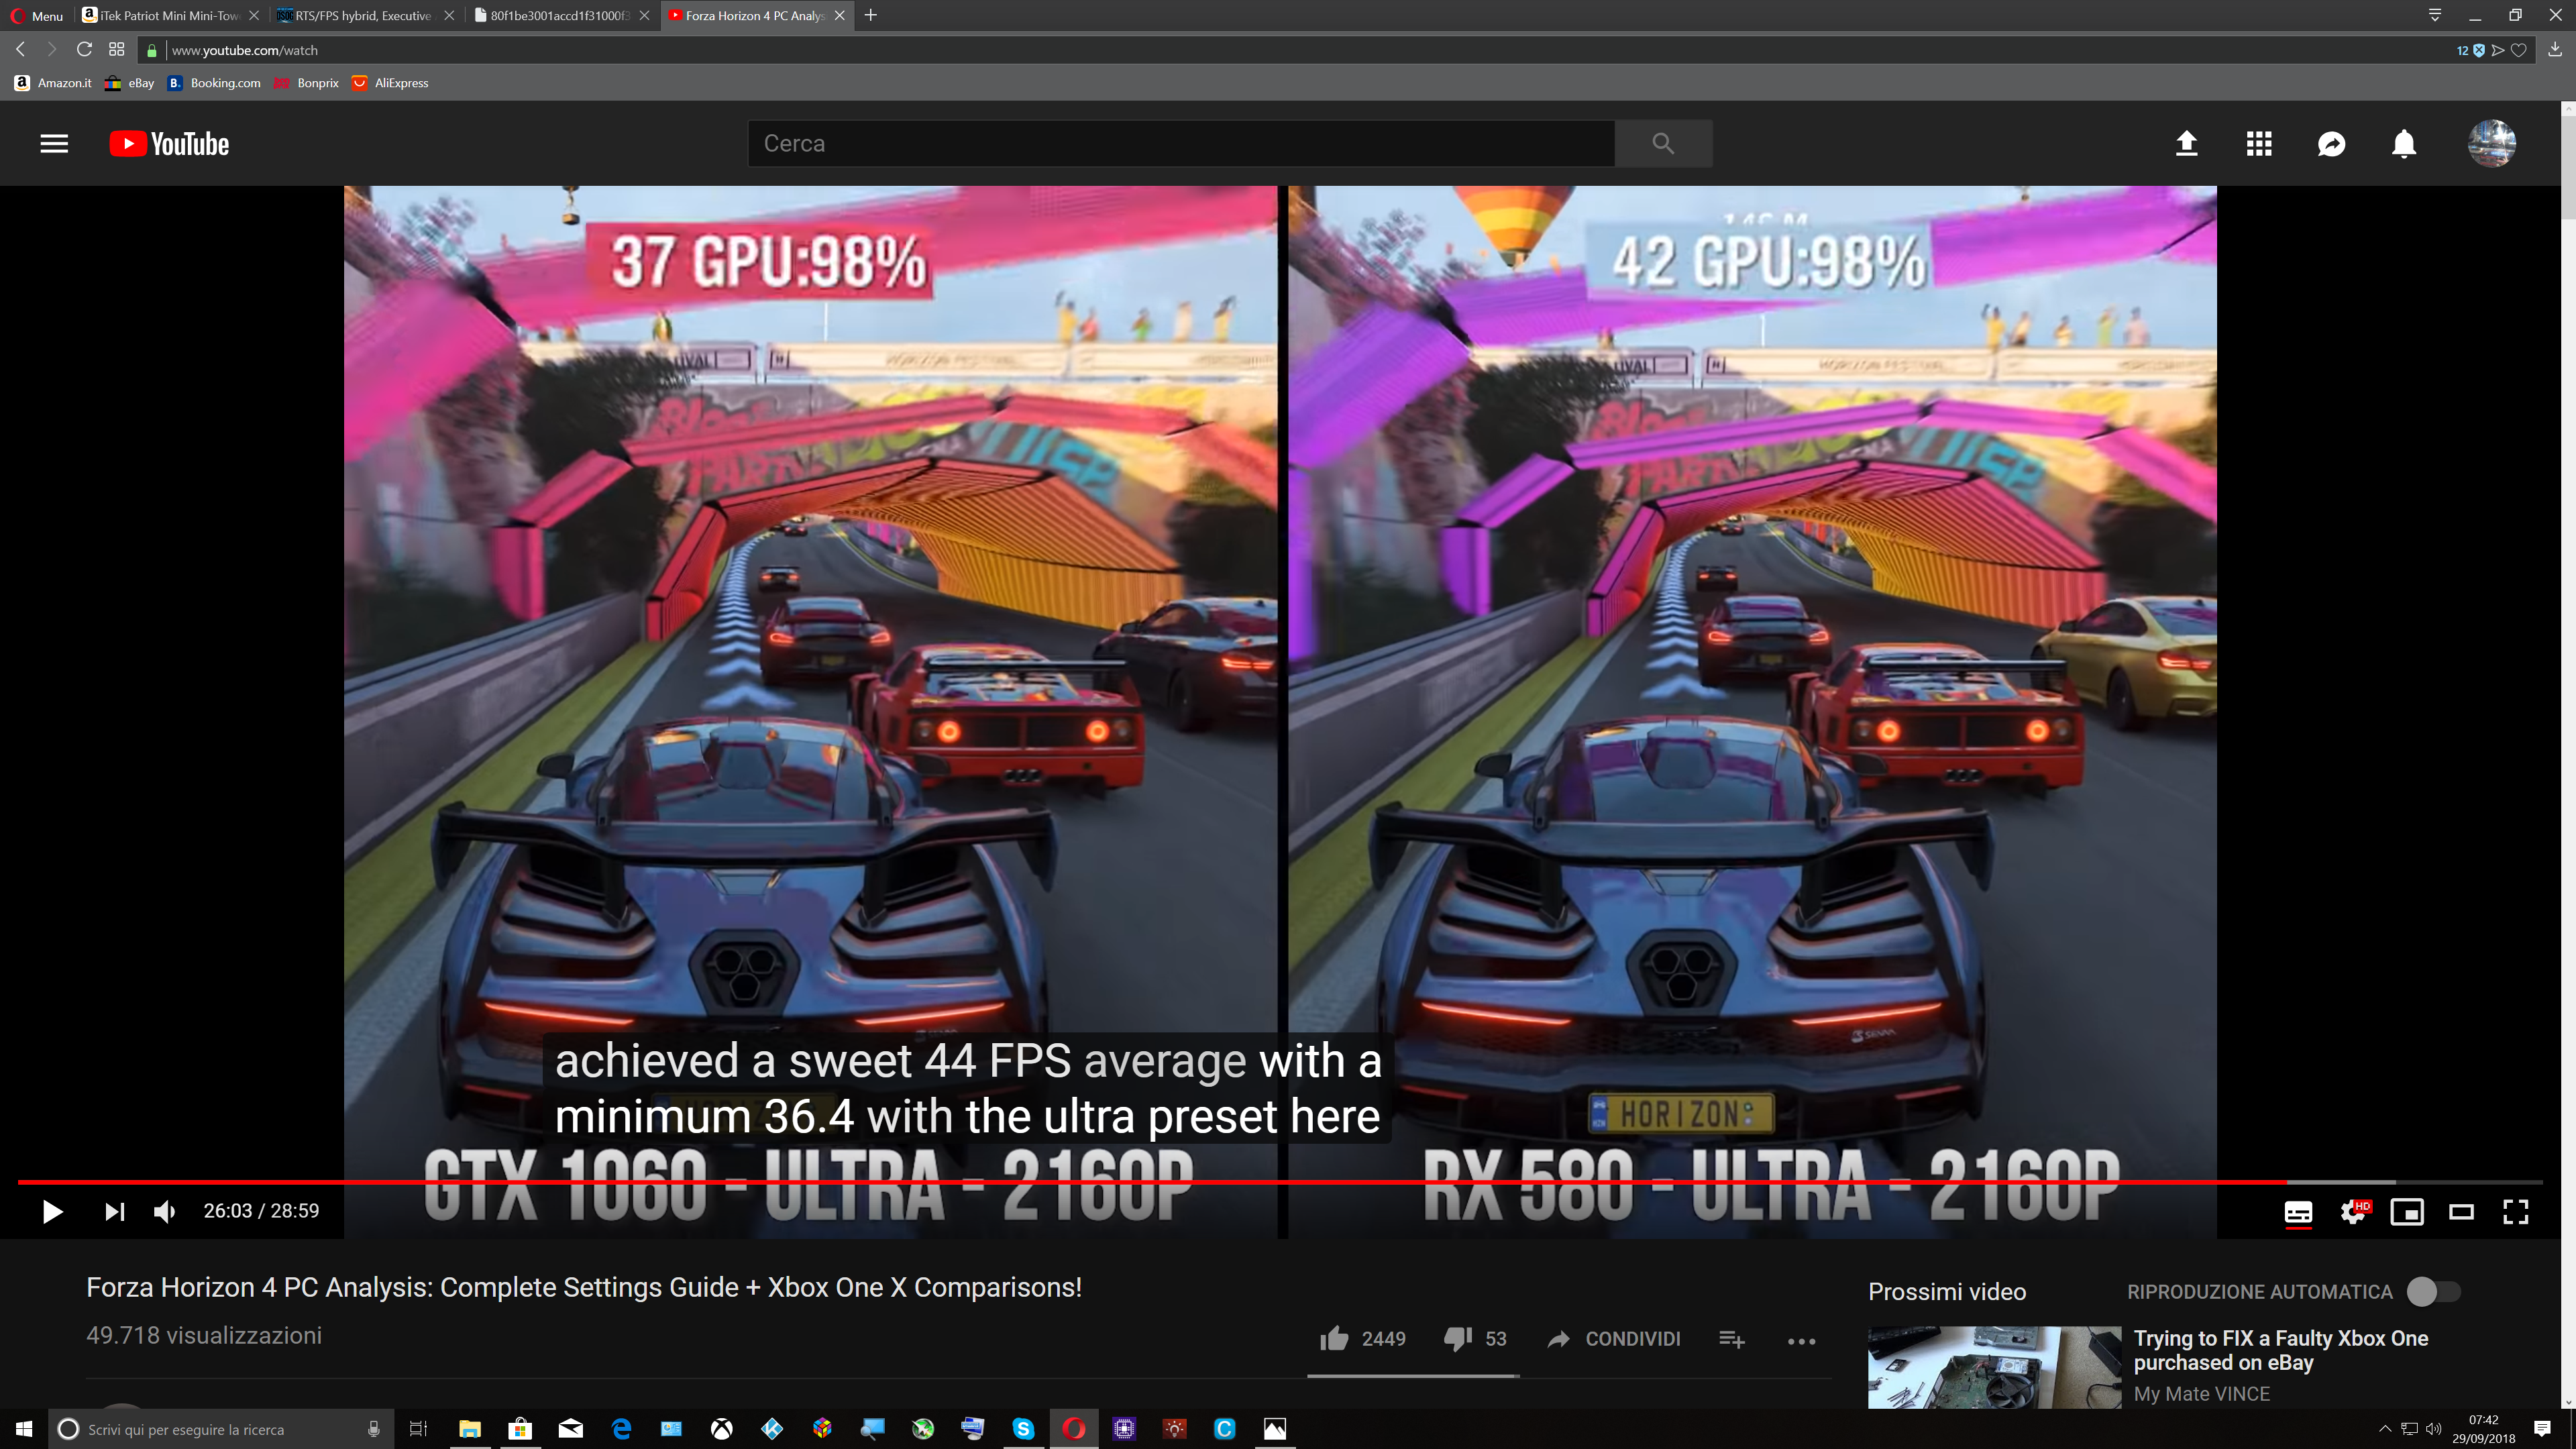The height and width of the screenshot is (1449, 2576).
Task: Open the YouTube apps grid icon
Action: tap(2258, 144)
